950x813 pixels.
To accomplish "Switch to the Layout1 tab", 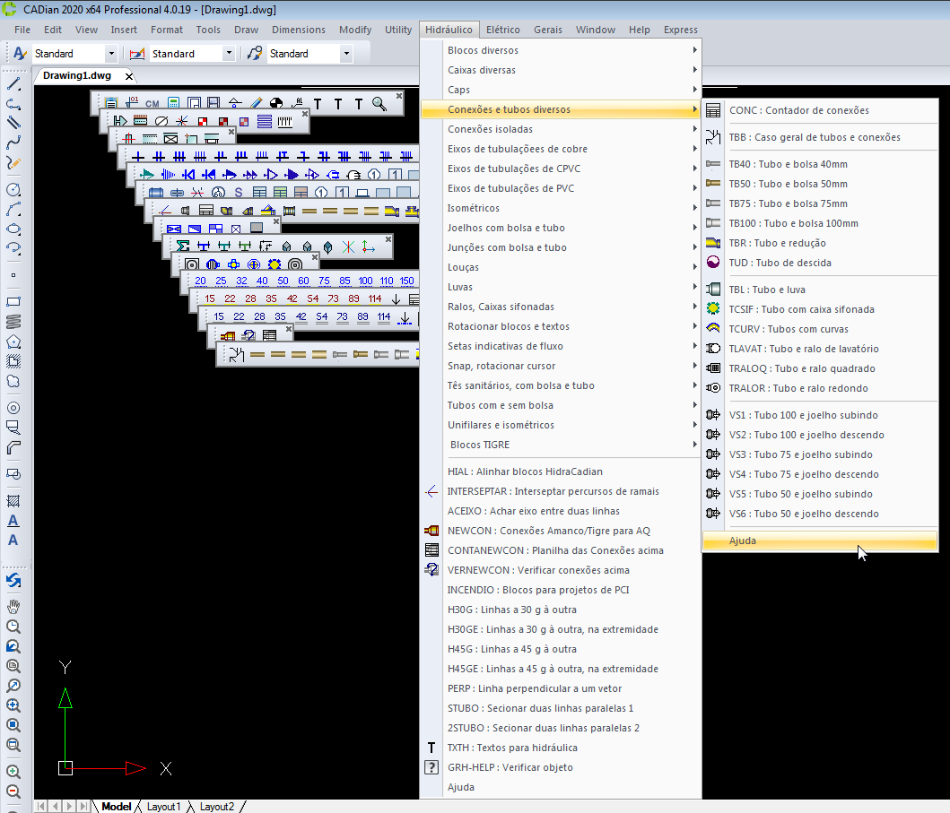I will [163, 807].
